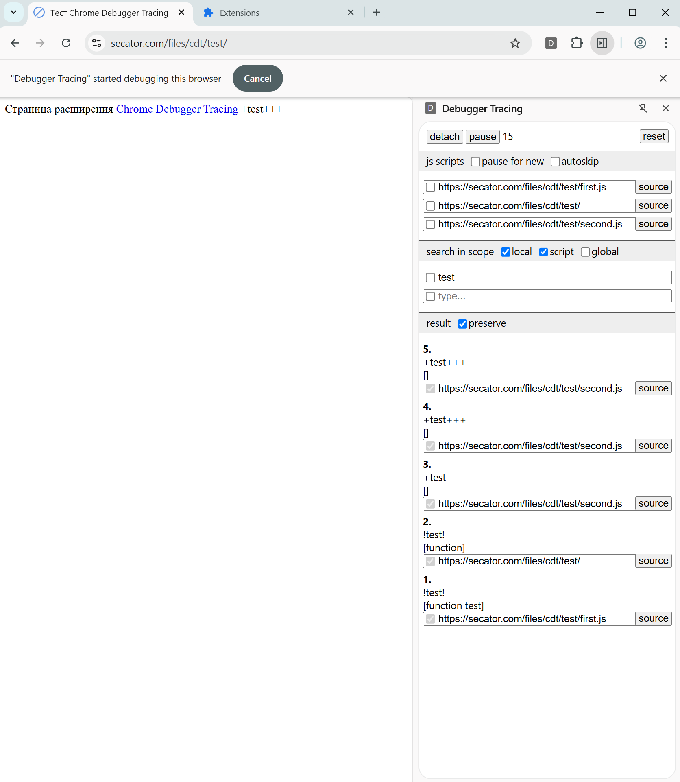Viewport: 680px width, 782px height.
Task: Check the empty type... row checkbox
Action: (x=430, y=296)
